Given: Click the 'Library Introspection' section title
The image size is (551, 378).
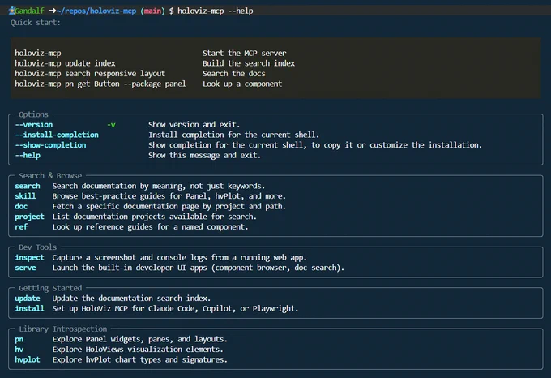Looking at the screenshot, I should pyautogui.click(x=63, y=329).
